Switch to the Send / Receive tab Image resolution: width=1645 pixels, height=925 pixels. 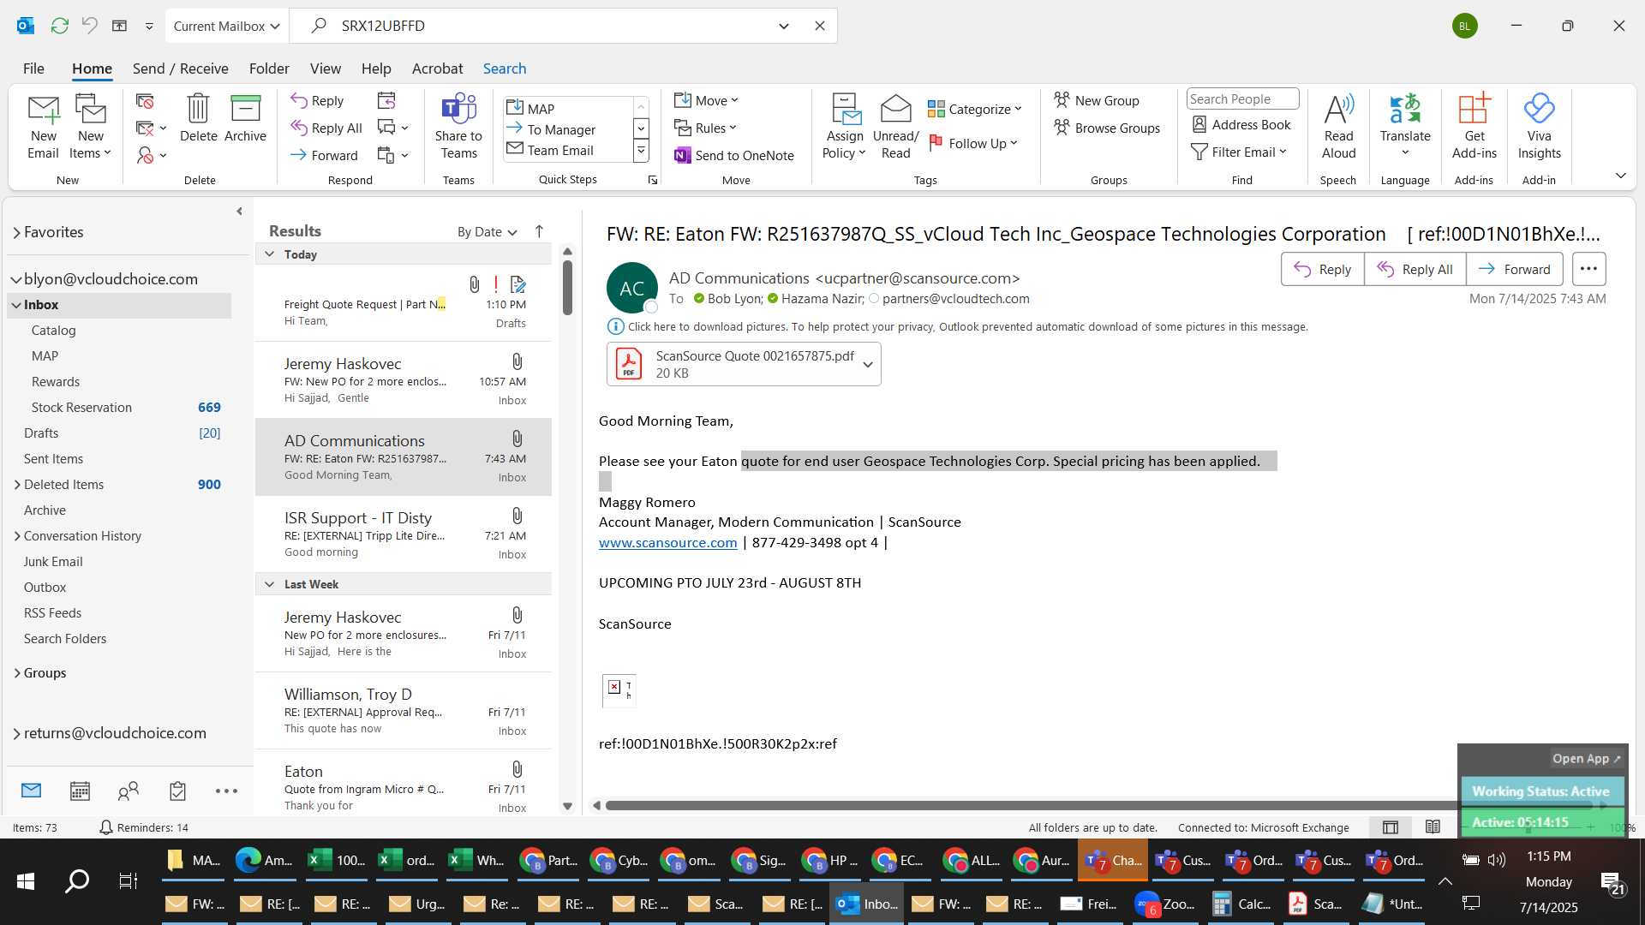pyautogui.click(x=180, y=69)
